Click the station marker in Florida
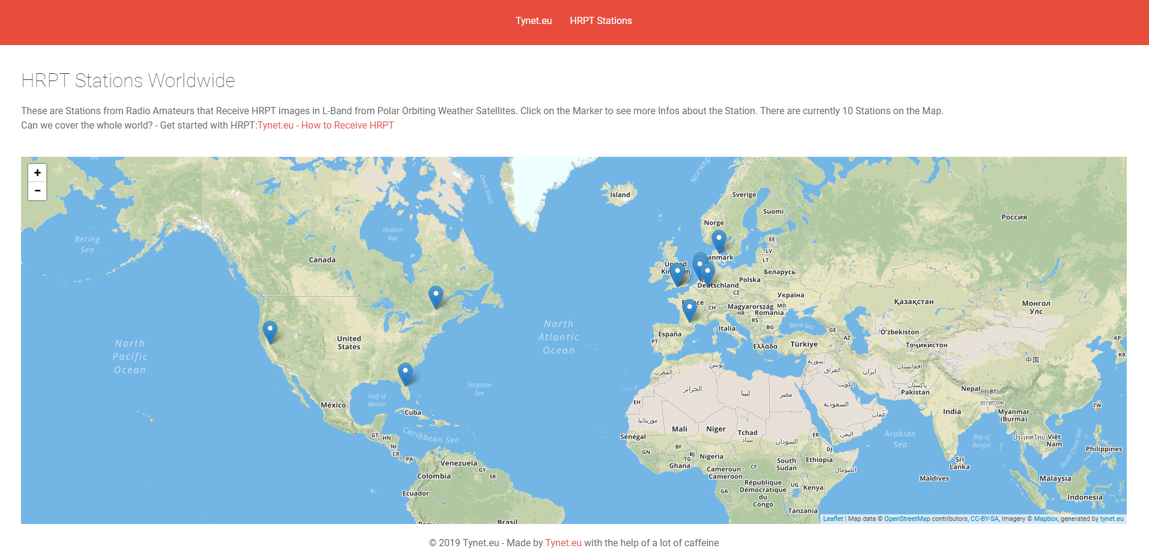The height and width of the screenshot is (554, 1149). pos(406,374)
